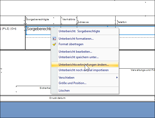The height and width of the screenshot is (118, 155).
Task: Click the Verwaltungs-und Fin text object
Action: [143, 70]
